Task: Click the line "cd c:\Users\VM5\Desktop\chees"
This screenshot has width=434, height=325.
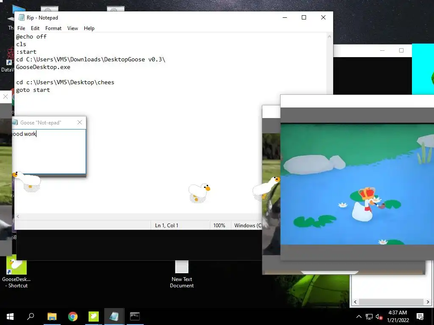Action: [x=65, y=82]
